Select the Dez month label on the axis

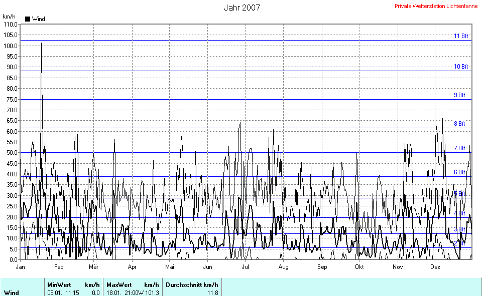pos(435,267)
